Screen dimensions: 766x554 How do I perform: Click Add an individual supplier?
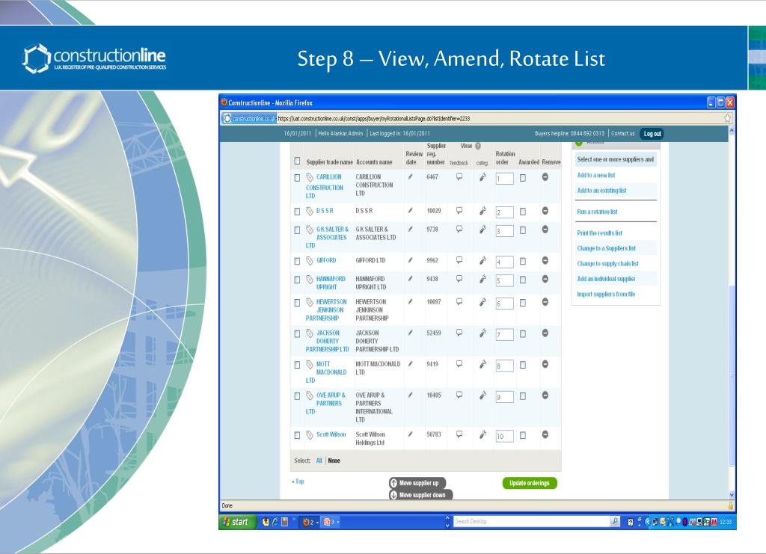606,279
